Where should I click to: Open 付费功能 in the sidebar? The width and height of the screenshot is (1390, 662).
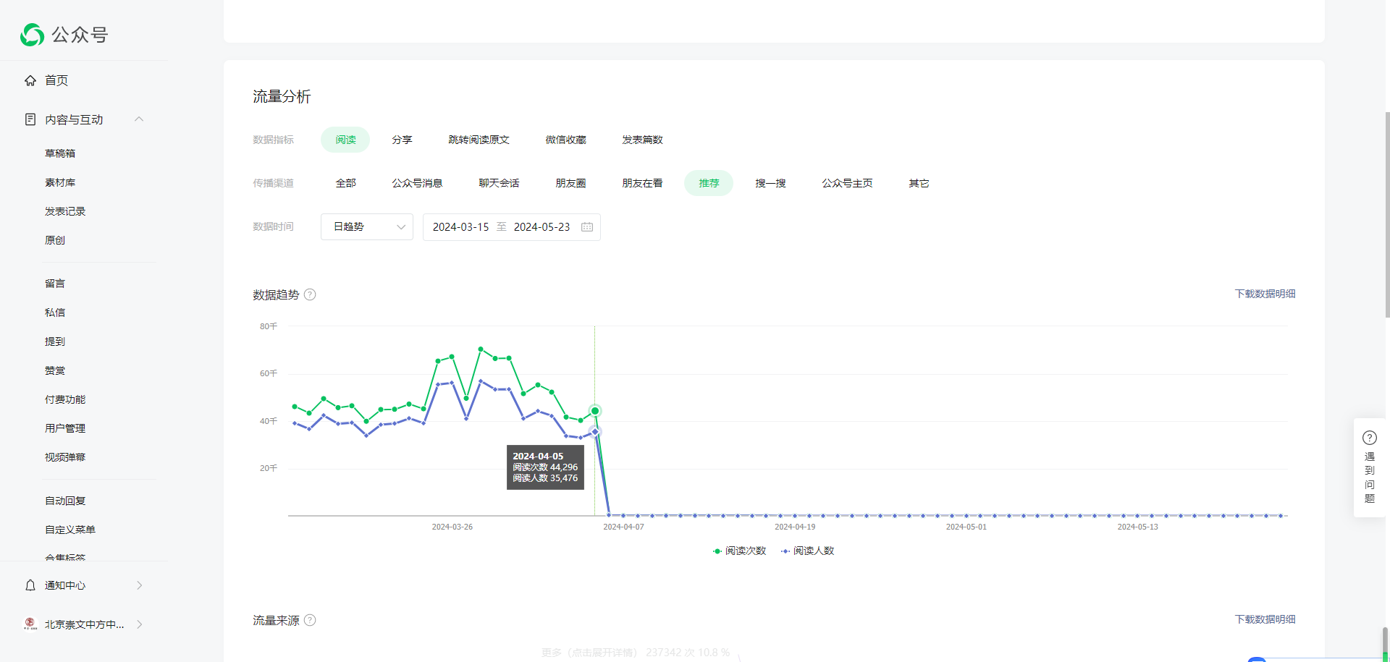coord(65,399)
